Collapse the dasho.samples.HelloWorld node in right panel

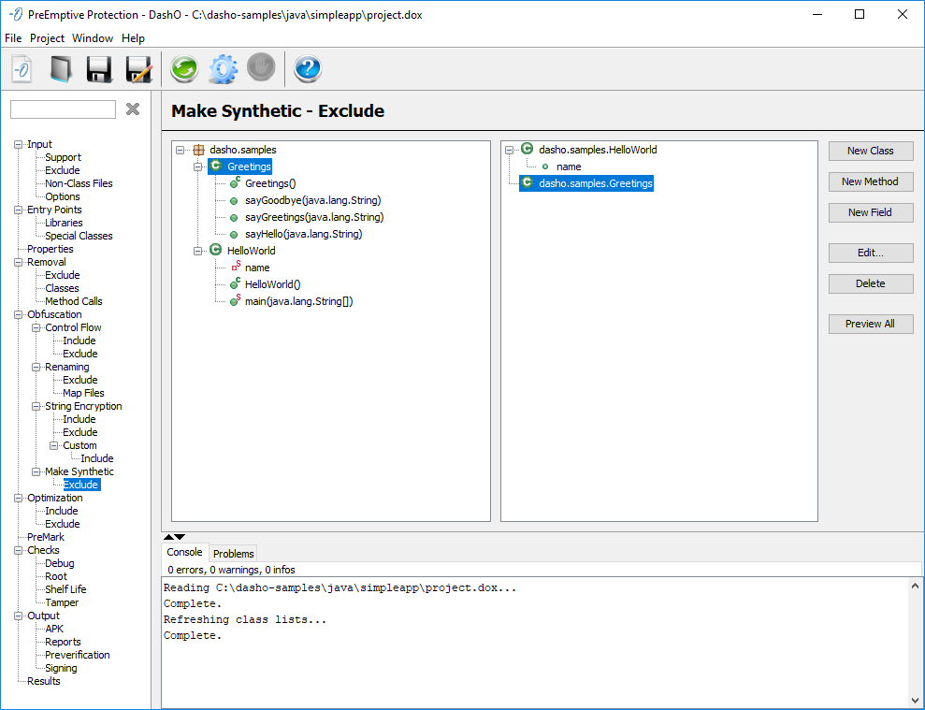pyautogui.click(x=510, y=150)
